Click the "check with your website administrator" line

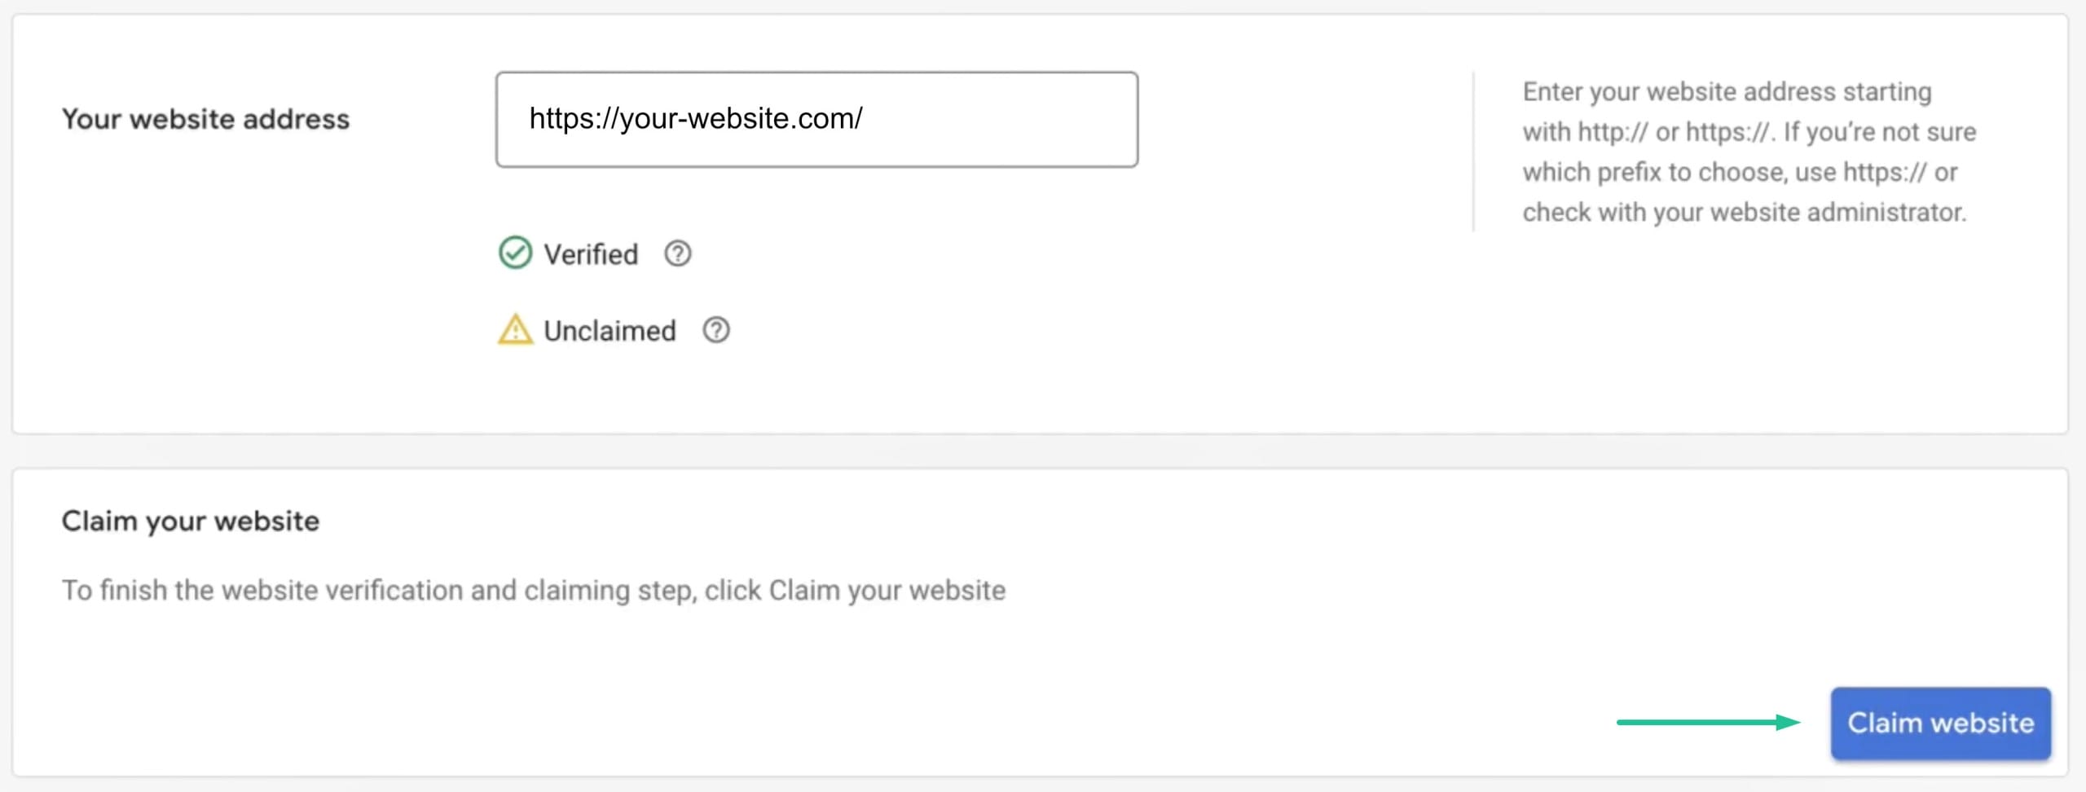click(x=1744, y=212)
